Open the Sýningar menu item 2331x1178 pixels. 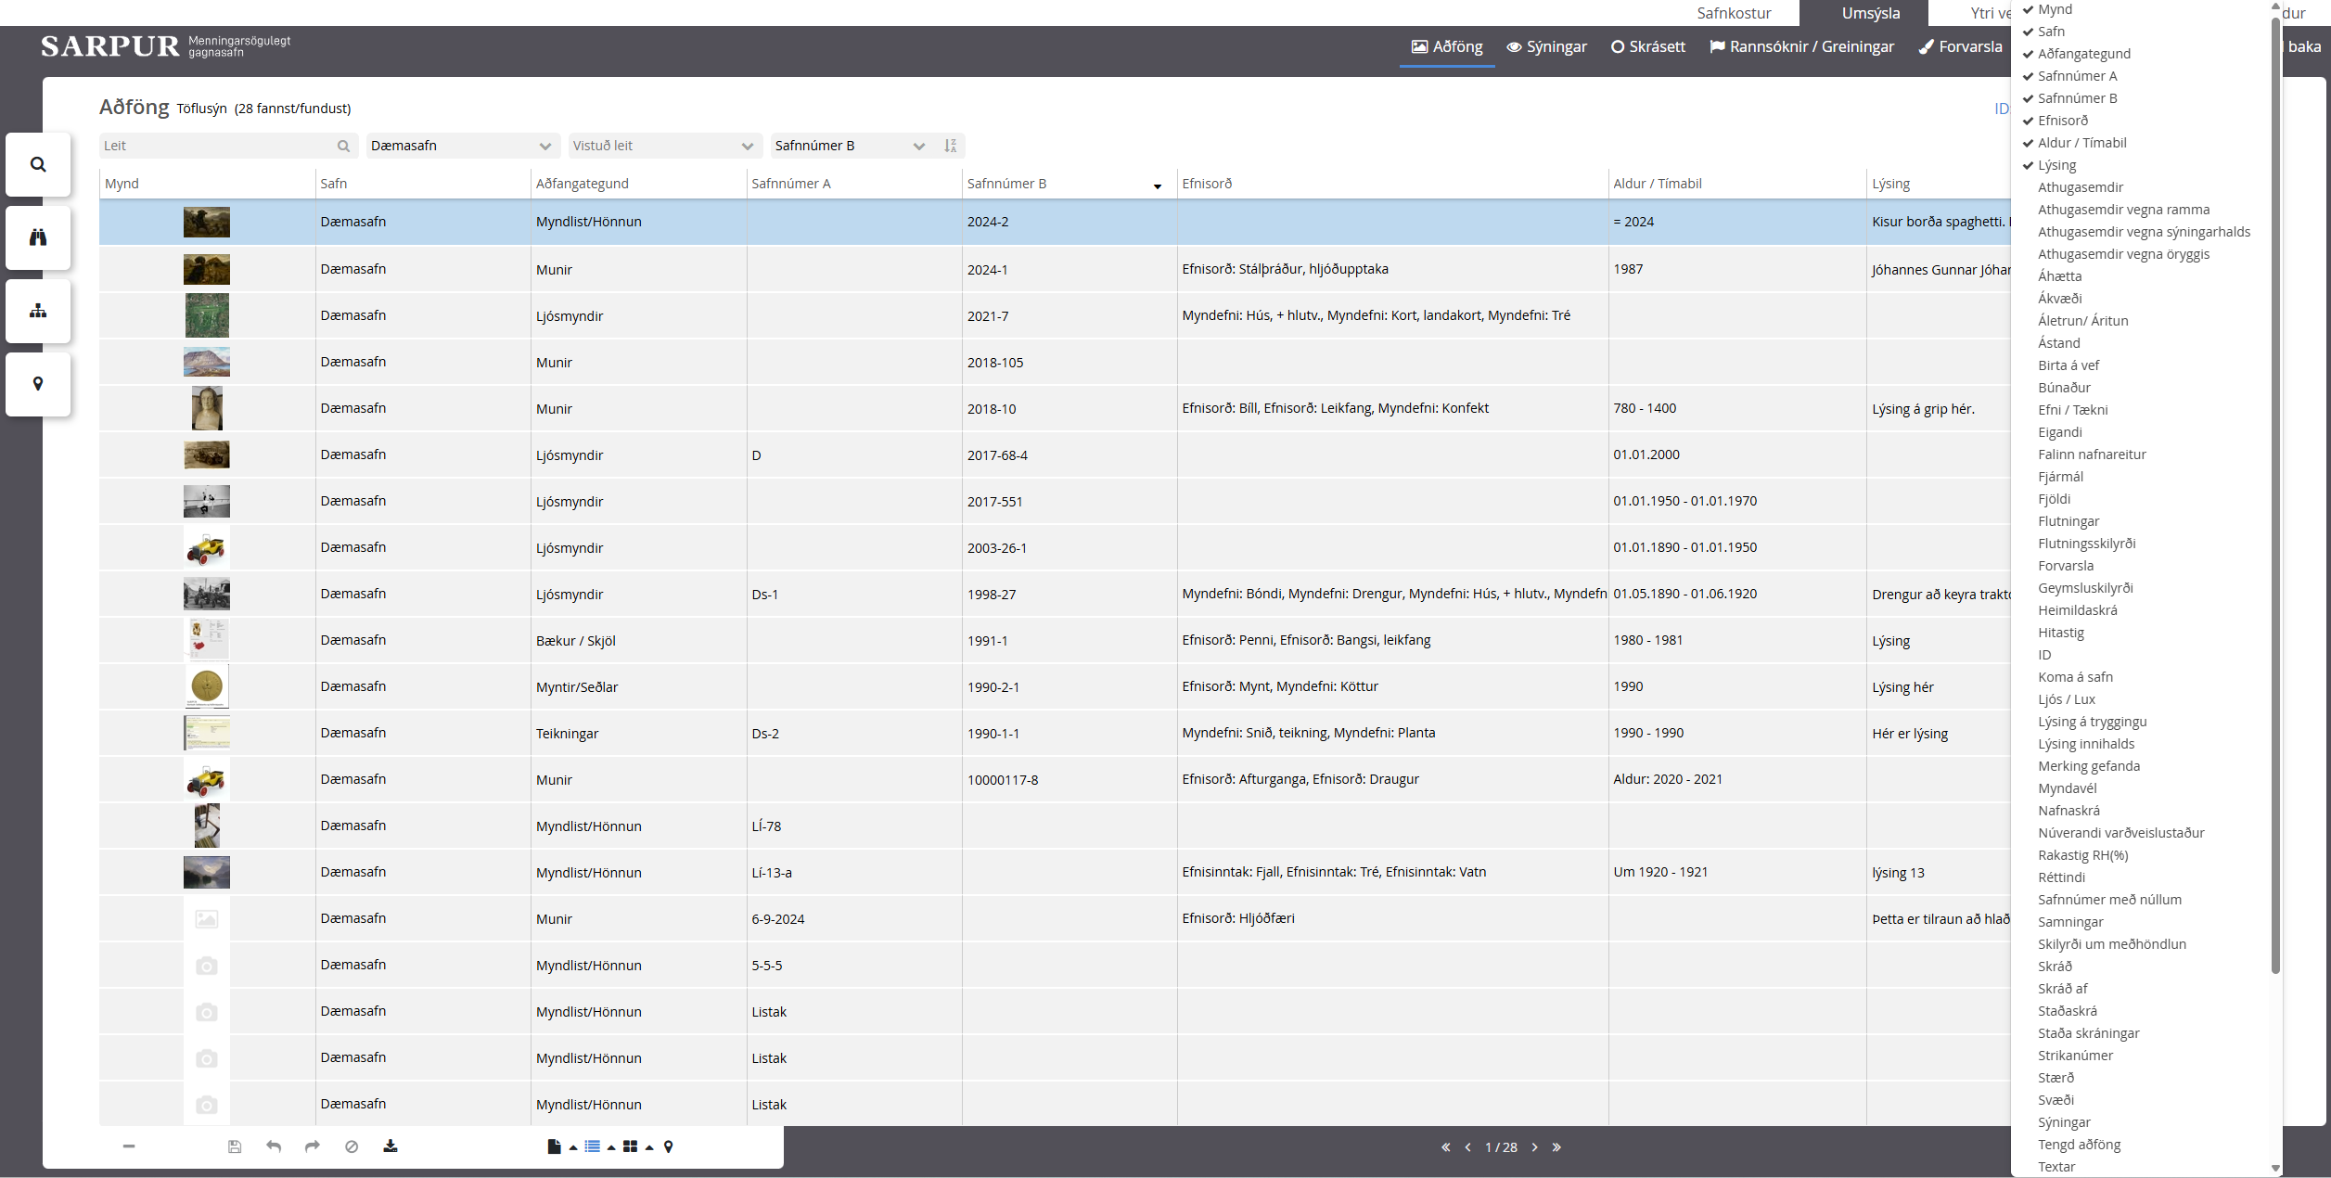(1546, 46)
